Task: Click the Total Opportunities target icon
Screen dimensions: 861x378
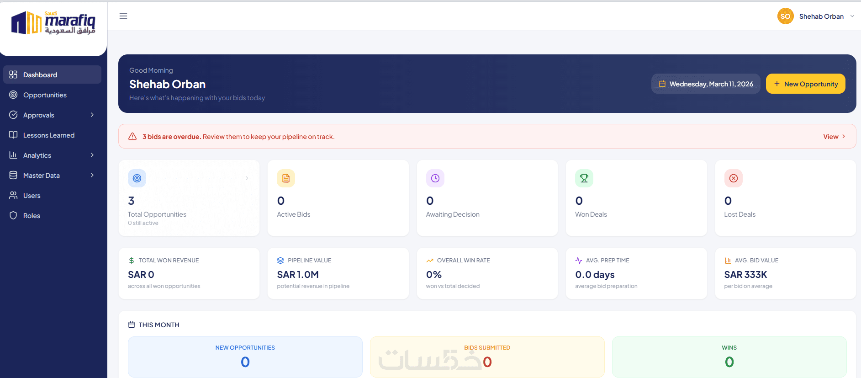Action: pos(137,178)
